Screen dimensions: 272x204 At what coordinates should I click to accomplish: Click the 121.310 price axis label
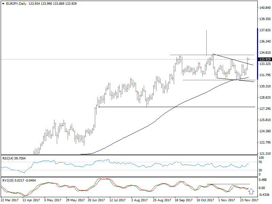pyautogui.click(x=265, y=153)
